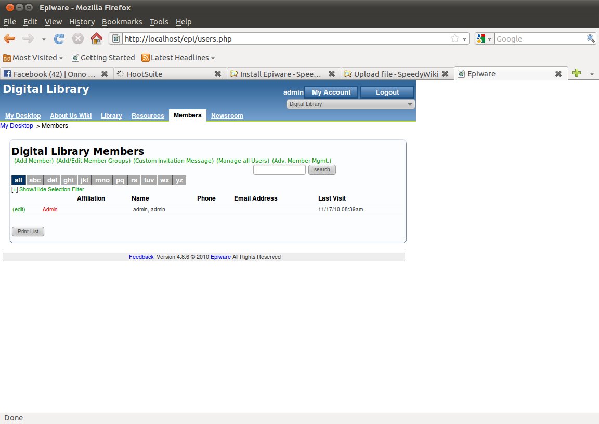Click the home icon in toolbar
The width and height of the screenshot is (599, 424).
(x=96, y=39)
